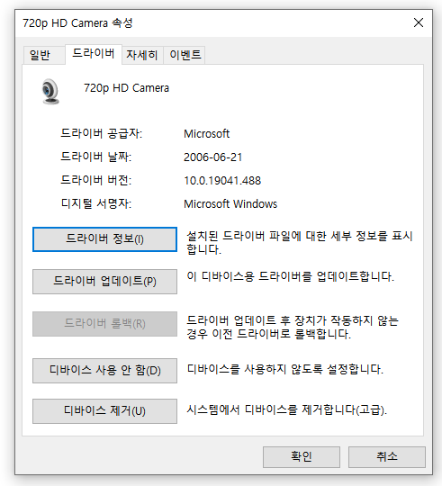Click the driver date 2006-06-21
The height and width of the screenshot is (486, 442).
click(x=213, y=157)
